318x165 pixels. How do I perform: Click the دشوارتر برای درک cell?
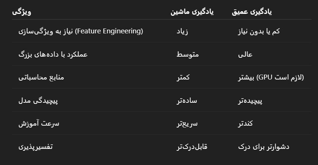[264, 146]
